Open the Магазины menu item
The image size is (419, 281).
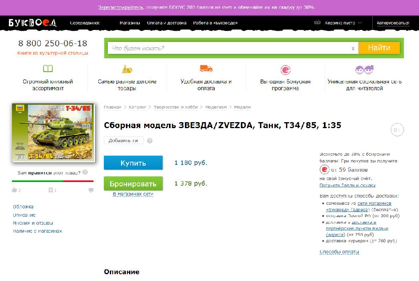[x=130, y=23]
